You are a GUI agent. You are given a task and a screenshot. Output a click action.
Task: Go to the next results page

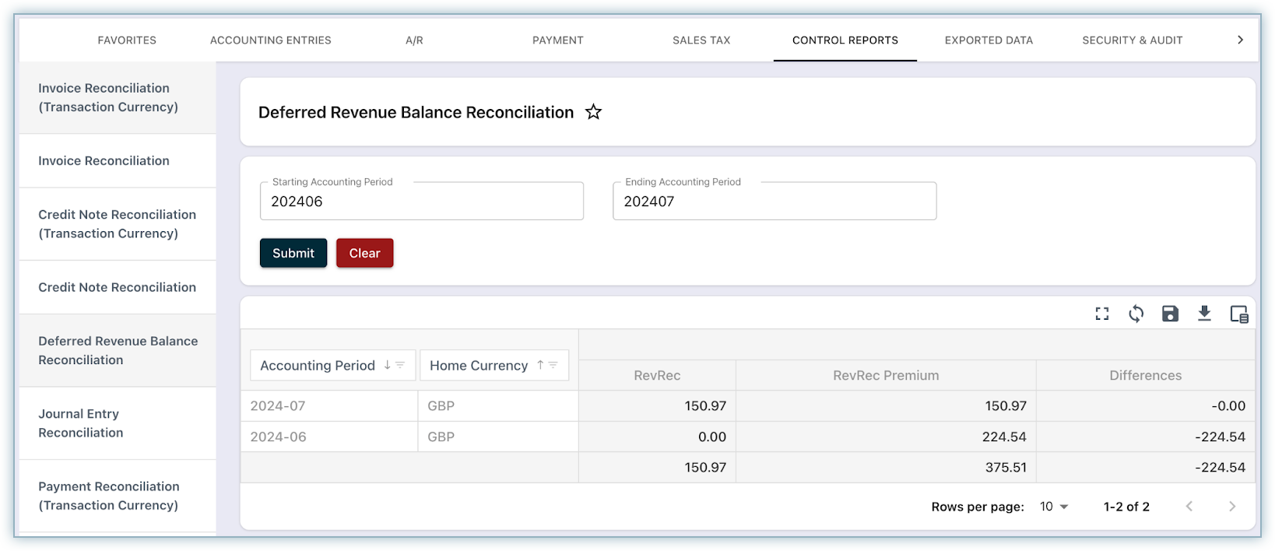point(1231,507)
